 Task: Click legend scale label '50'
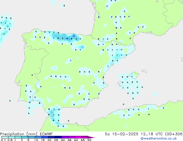[89, 140]
